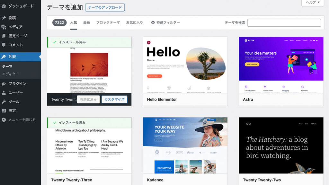Open the Kadence theme thumbnail
The image size is (329, 185).
pyautogui.click(x=185, y=145)
